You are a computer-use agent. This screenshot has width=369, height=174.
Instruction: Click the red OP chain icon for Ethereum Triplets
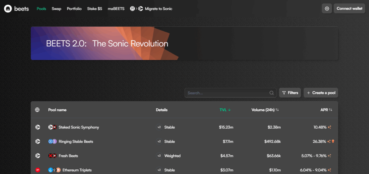pos(37,170)
